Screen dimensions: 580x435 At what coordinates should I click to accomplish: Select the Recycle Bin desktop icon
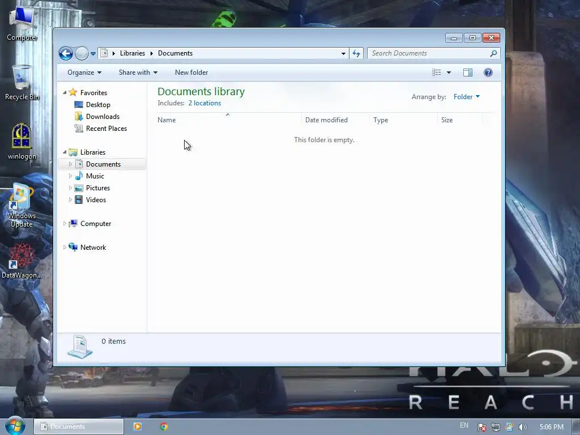pos(22,83)
